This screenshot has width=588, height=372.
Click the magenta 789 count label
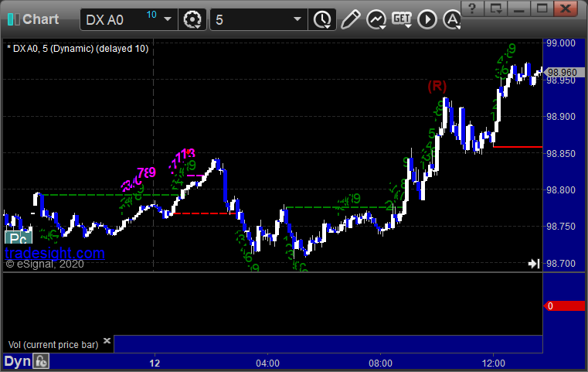(146, 172)
